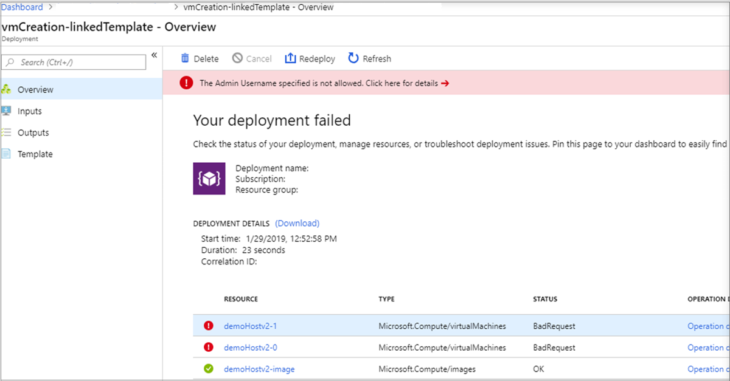This screenshot has height=381, width=730.
Task: Click the Deployment name label
Action: click(272, 168)
